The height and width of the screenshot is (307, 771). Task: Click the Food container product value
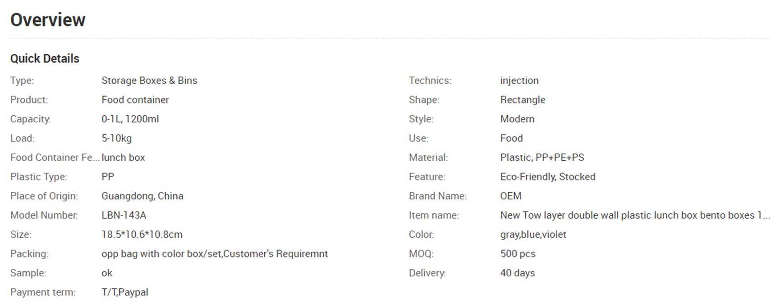[135, 100]
